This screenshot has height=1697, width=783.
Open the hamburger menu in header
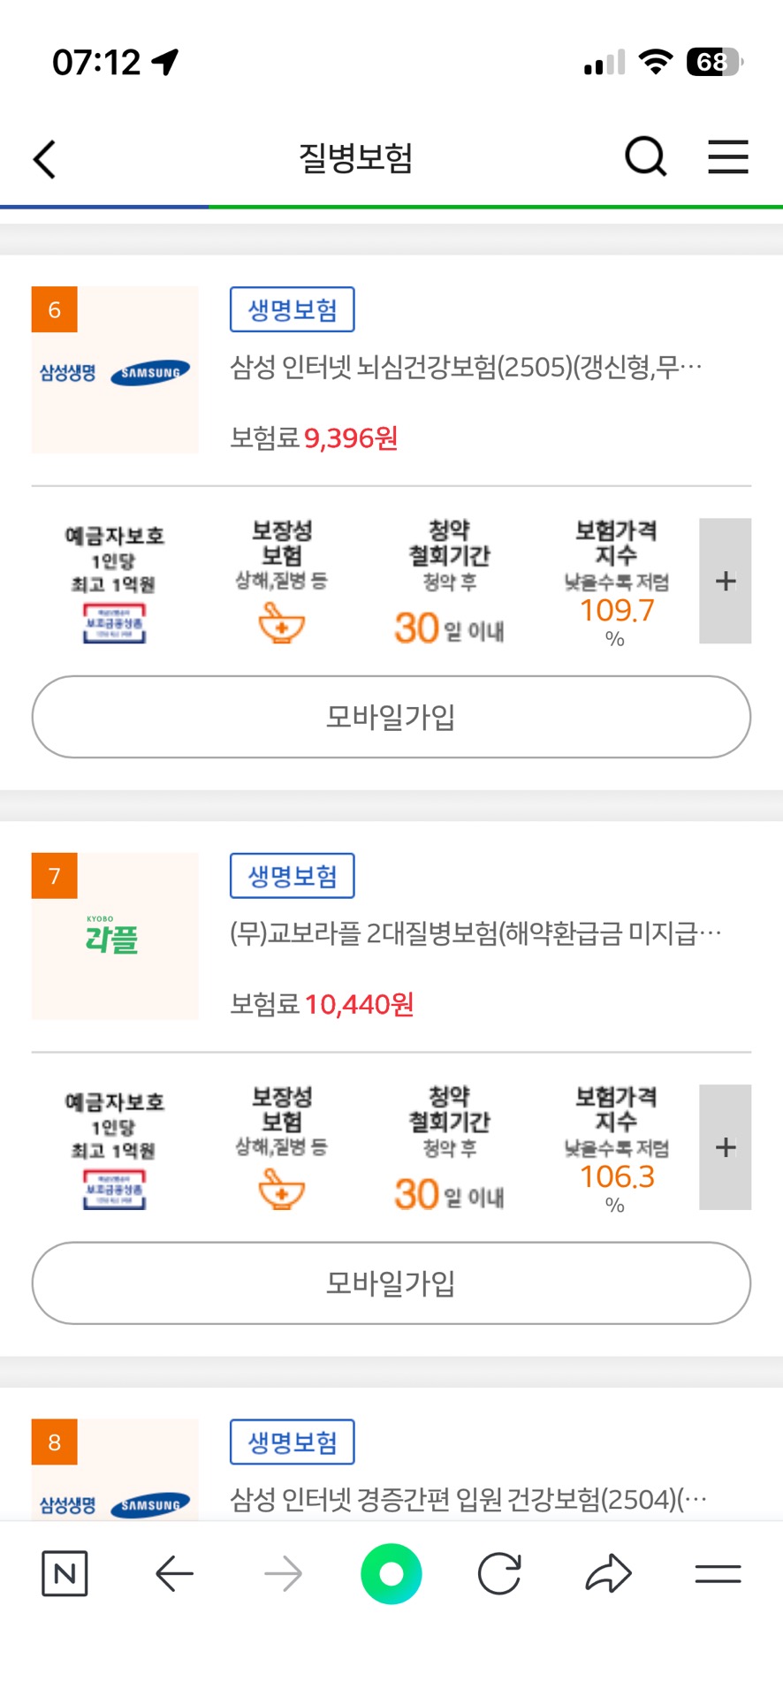click(728, 157)
